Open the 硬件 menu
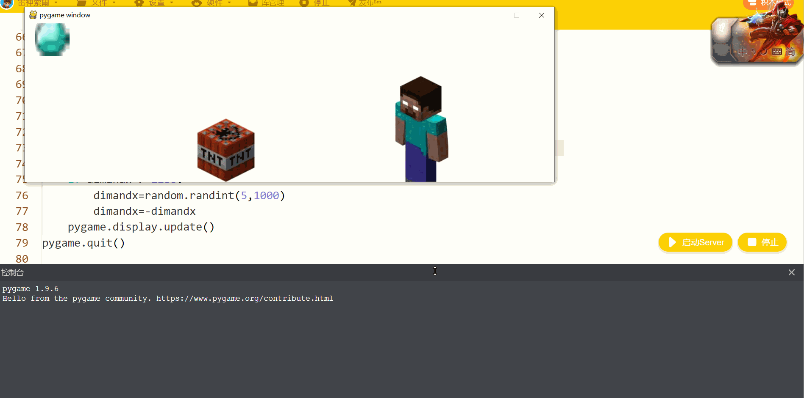This screenshot has width=804, height=398. [211, 3]
